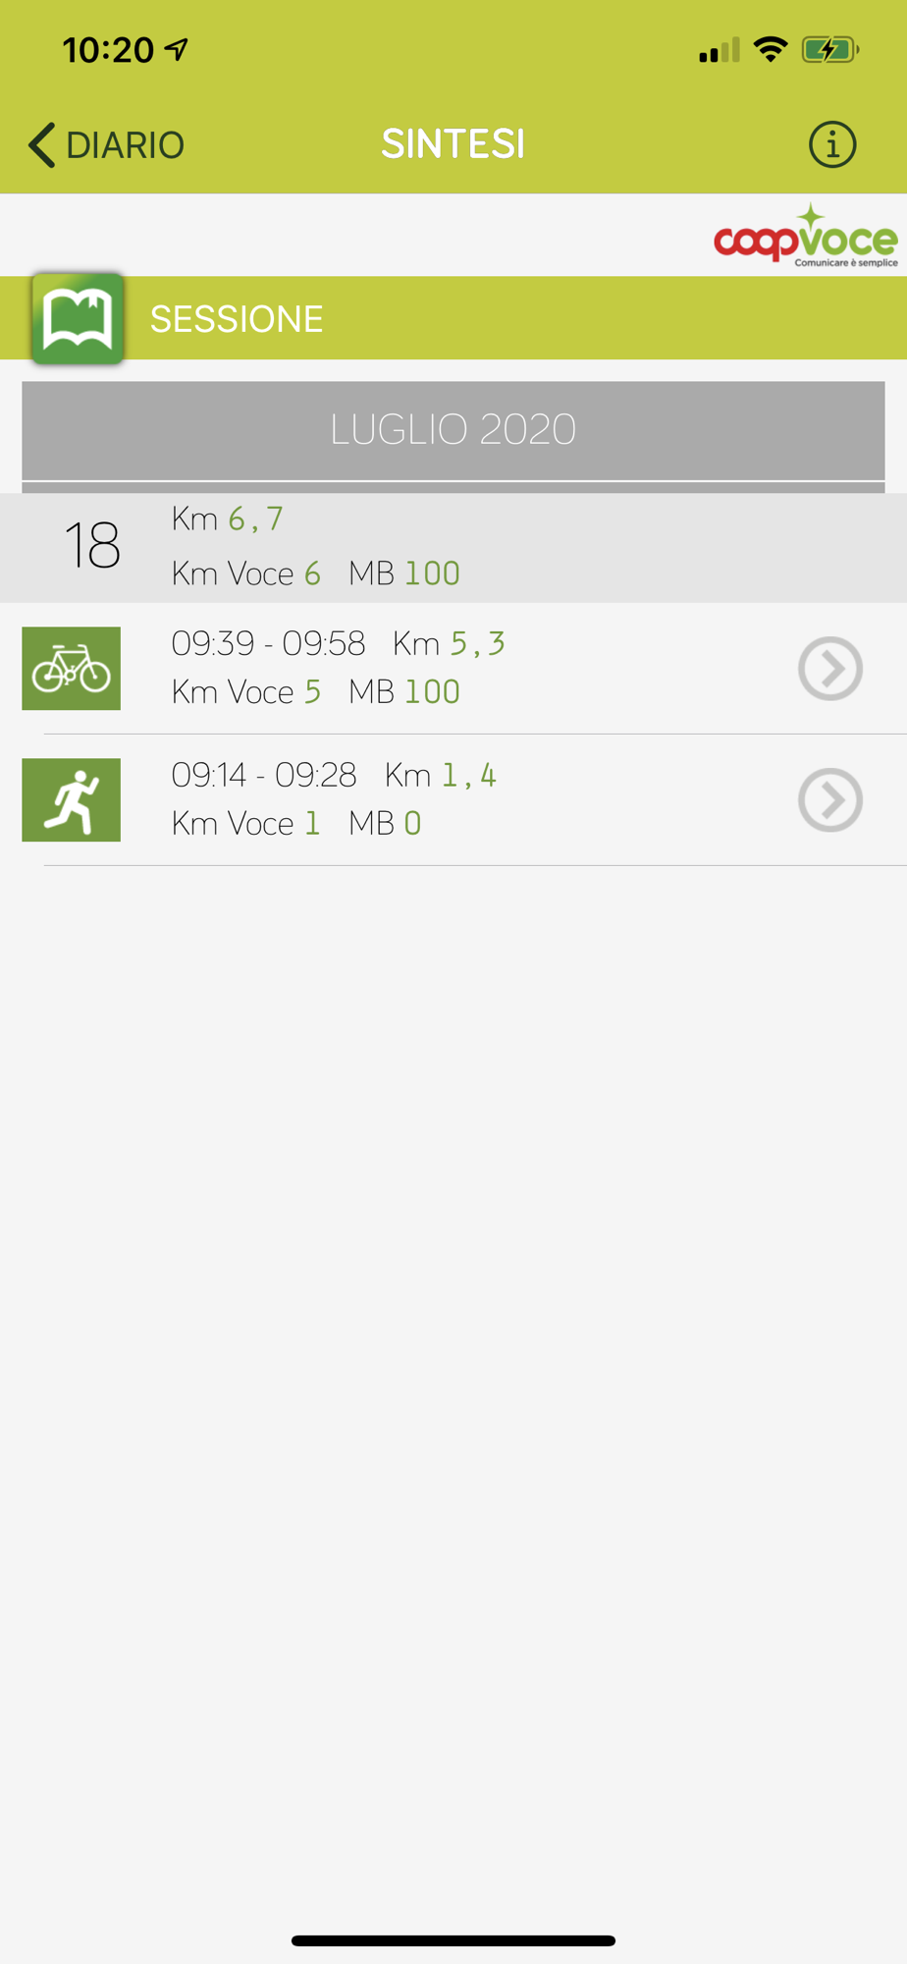The width and height of the screenshot is (907, 1964).
Task: Tap the home indicator bar
Action: (x=453, y=1940)
